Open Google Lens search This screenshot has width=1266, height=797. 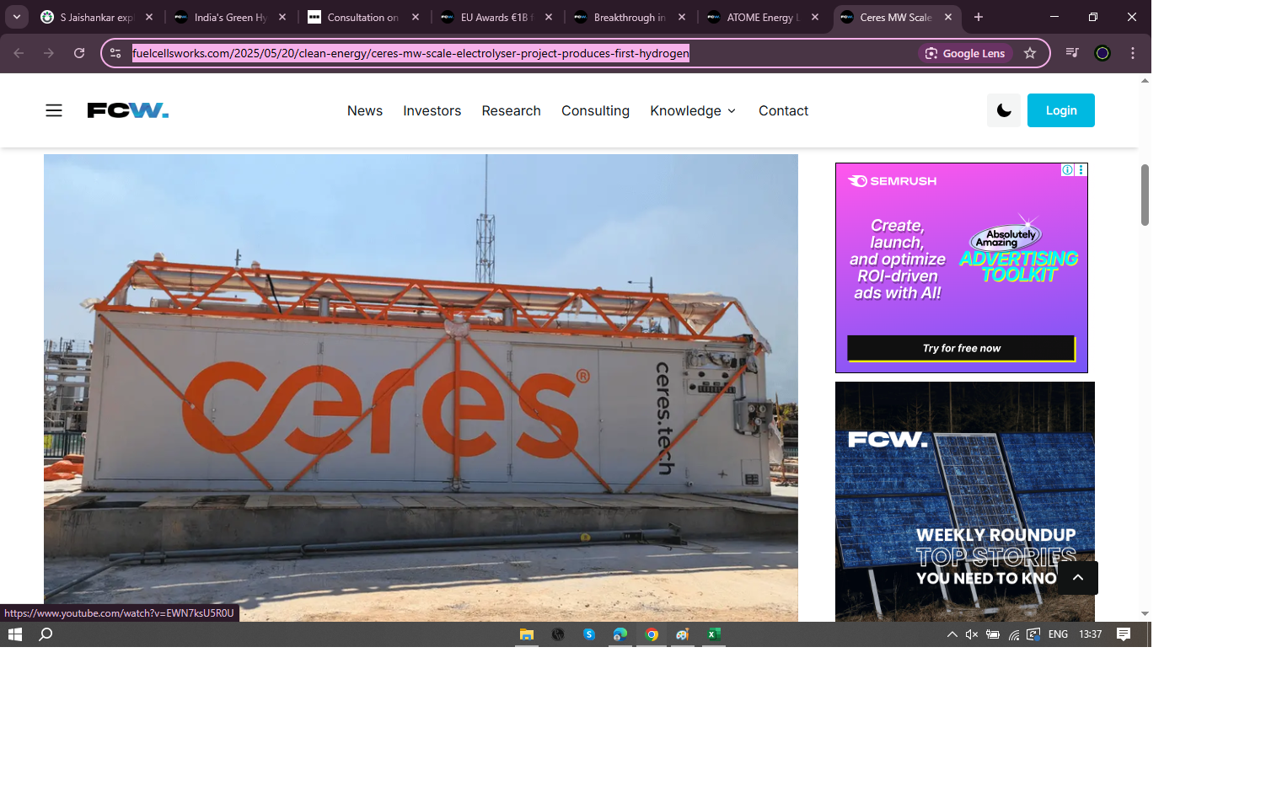coord(966,53)
